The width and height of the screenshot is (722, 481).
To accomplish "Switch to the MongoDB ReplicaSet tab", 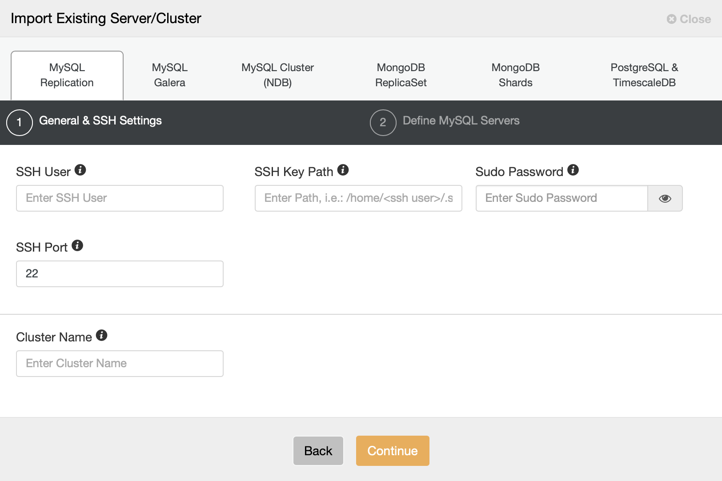I will (x=401, y=75).
